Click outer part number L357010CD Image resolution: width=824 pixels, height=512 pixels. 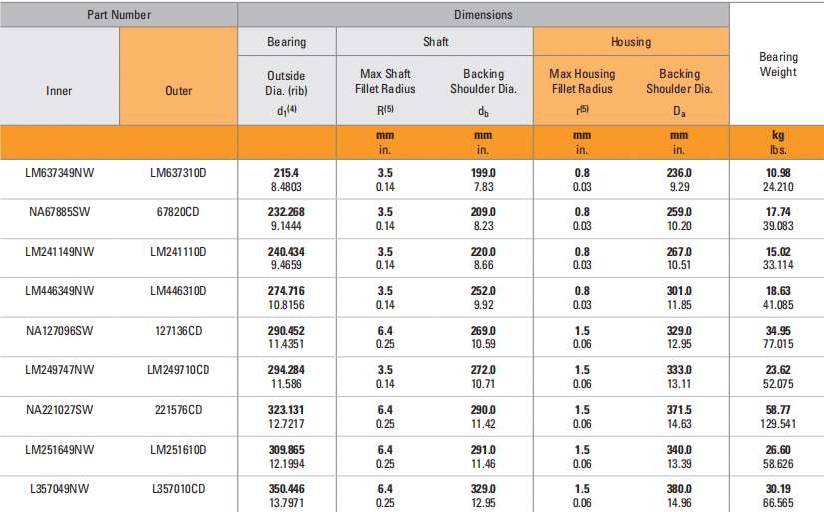pyautogui.click(x=178, y=489)
